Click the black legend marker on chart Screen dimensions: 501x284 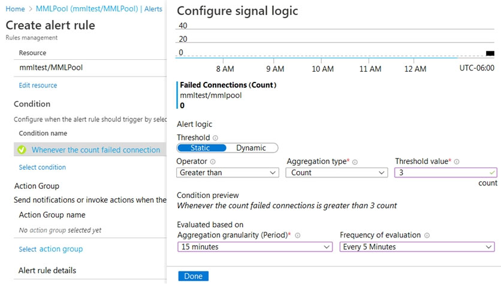click(490, 53)
